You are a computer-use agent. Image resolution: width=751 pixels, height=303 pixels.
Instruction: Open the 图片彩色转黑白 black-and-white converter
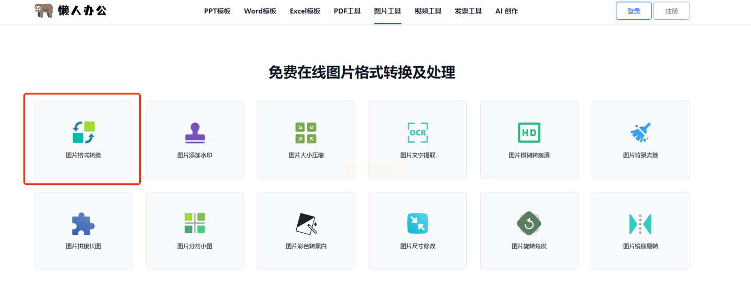[306, 224]
